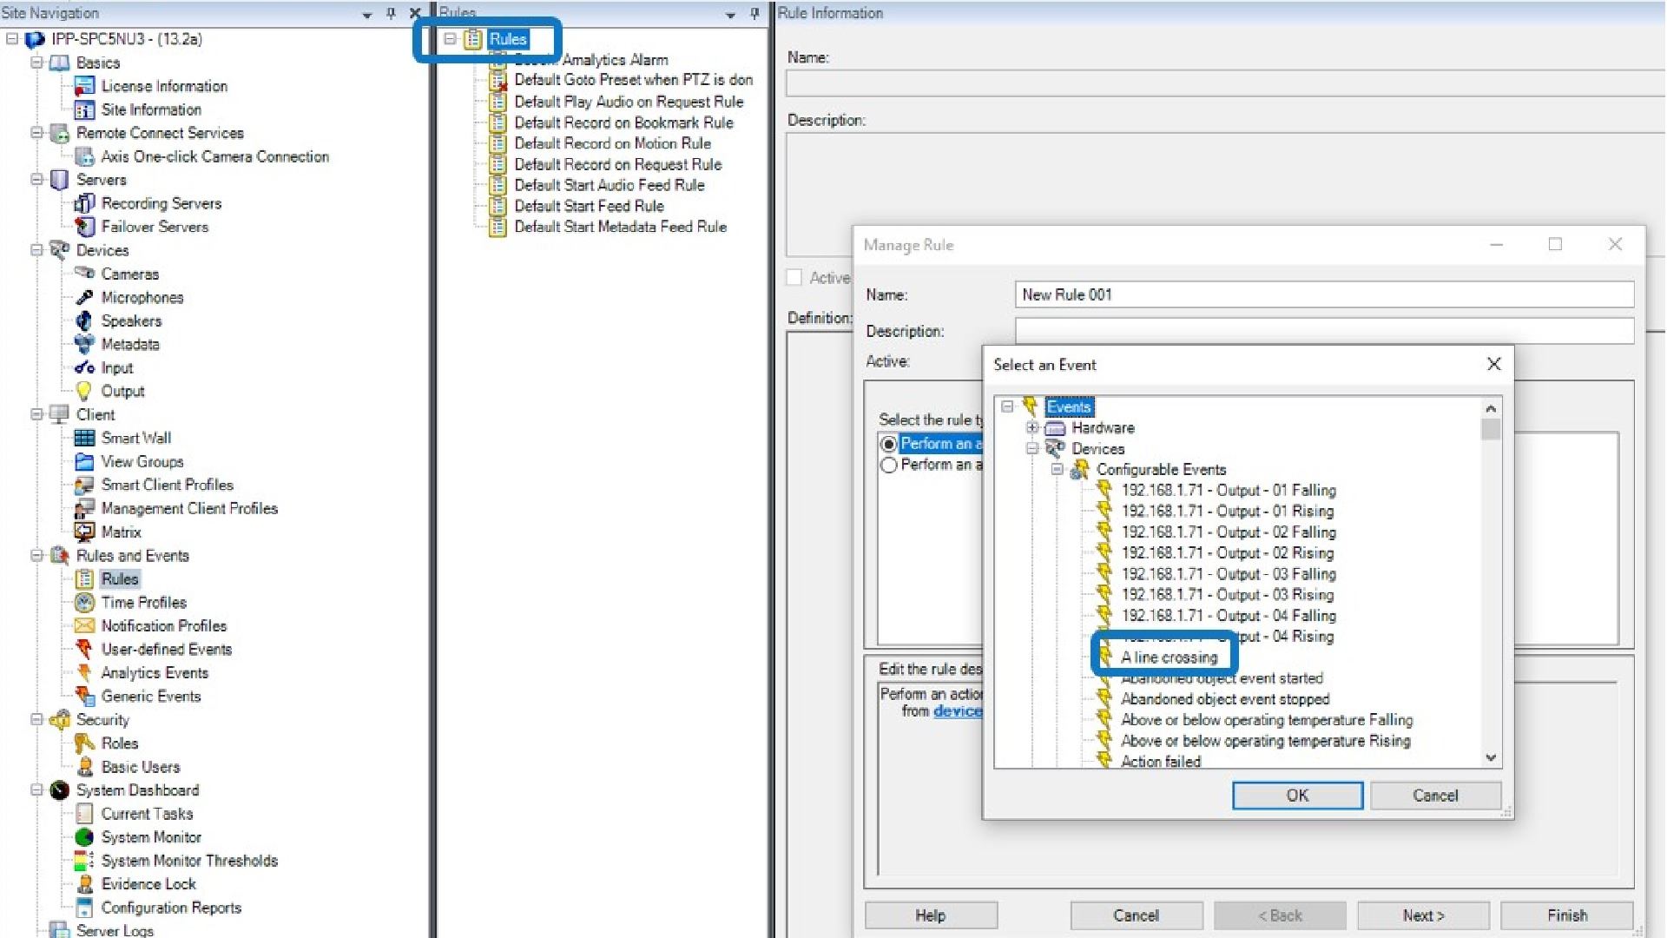Click the License Information icon
The width and height of the screenshot is (1667, 938).
pos(84,86)
